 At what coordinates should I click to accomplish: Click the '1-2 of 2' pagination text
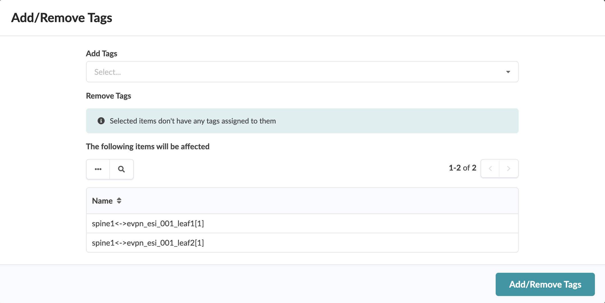pos(462,168)
